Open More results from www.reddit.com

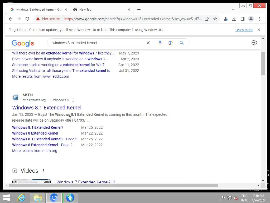coord(40,76)
